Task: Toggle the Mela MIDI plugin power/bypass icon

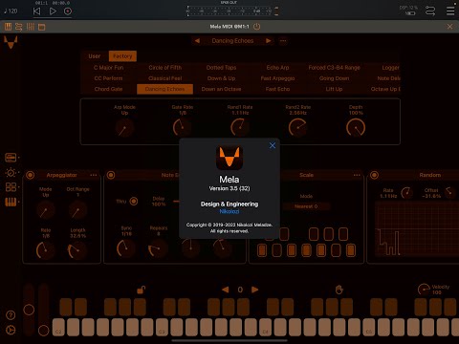Action: (256, 27)
